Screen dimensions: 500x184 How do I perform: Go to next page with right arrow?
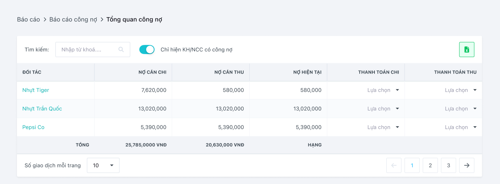point(467,165)
